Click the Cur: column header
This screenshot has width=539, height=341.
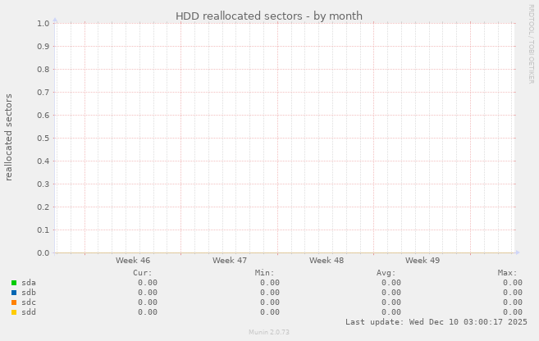pos(142,273)
